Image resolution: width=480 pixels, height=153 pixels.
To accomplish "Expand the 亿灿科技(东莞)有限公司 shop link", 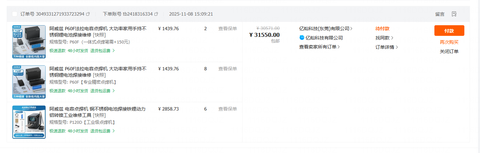I will [326, 29].
